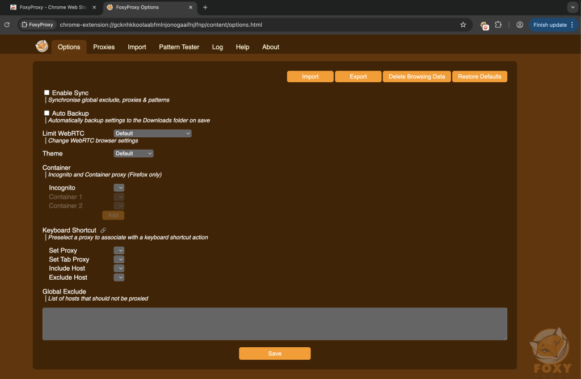Click inside the Global Exclude text area
Viewport: 581px width, 379px height.
point(275,324)
